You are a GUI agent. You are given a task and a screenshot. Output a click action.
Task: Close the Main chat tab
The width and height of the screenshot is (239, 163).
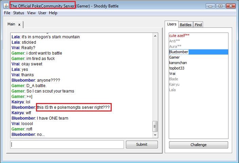(x=19, y=24)
